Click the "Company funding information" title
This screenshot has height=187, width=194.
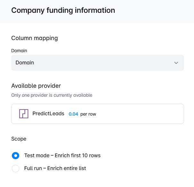tap(63, 10)
